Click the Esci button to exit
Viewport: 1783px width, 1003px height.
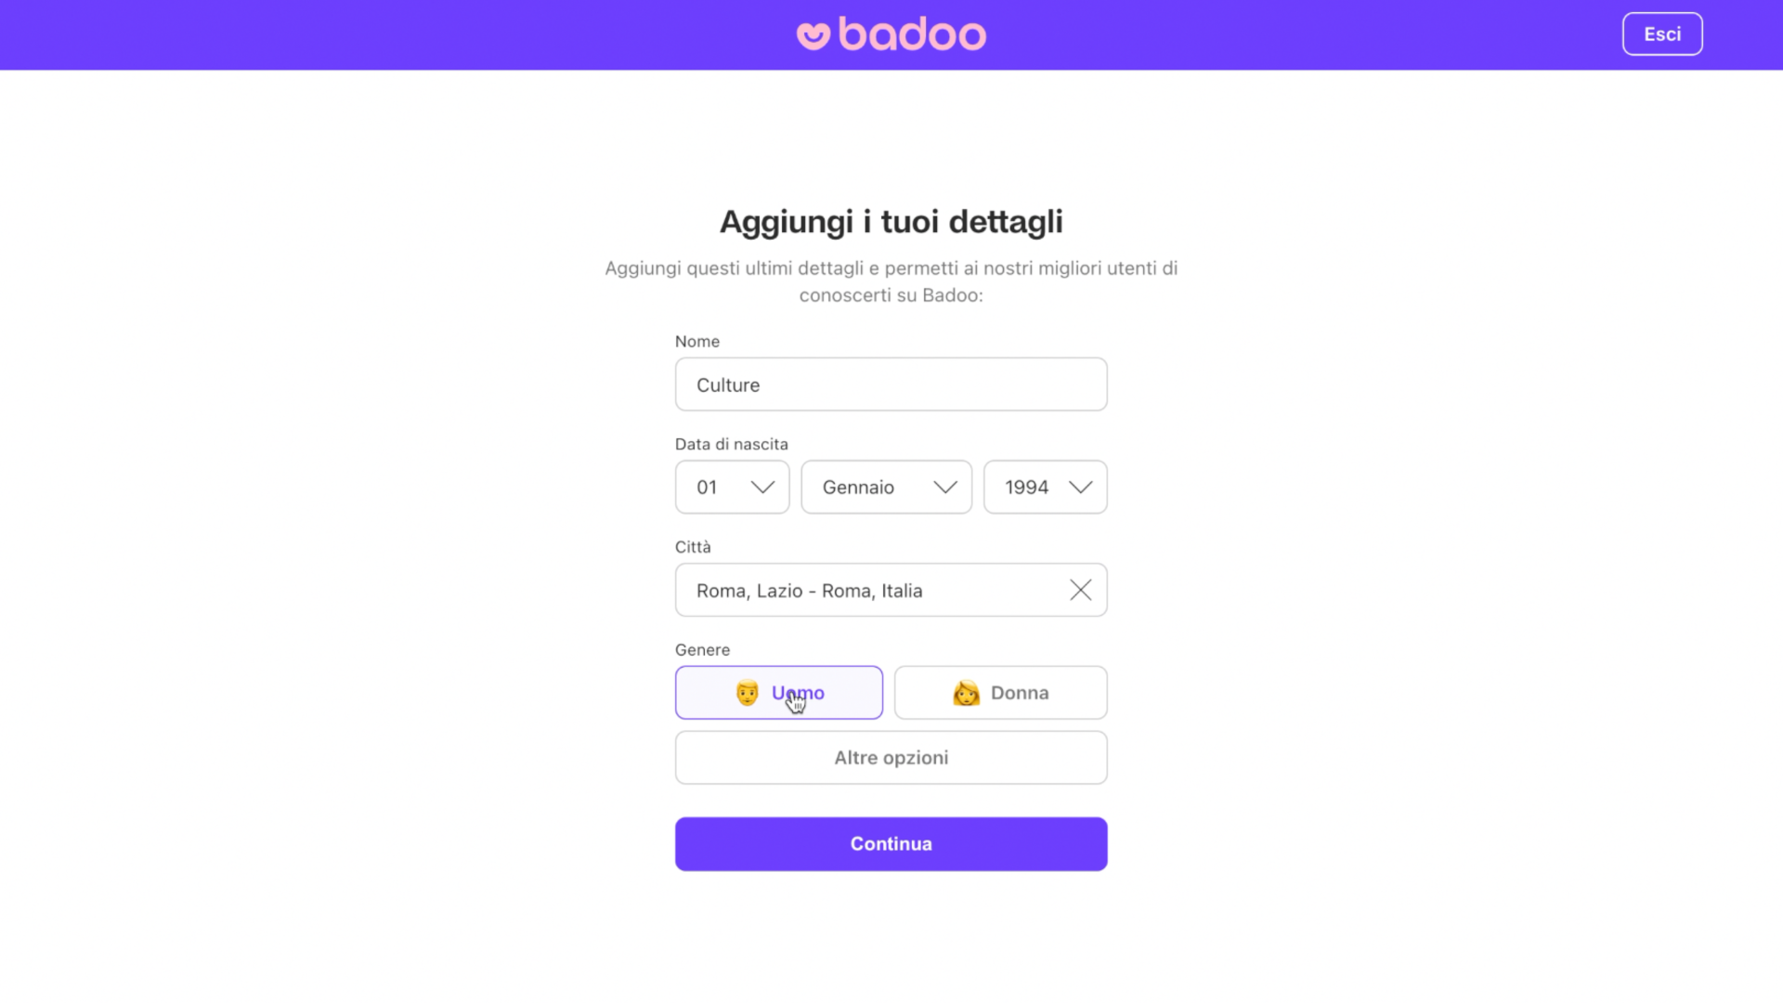(x=1662, y=33)
